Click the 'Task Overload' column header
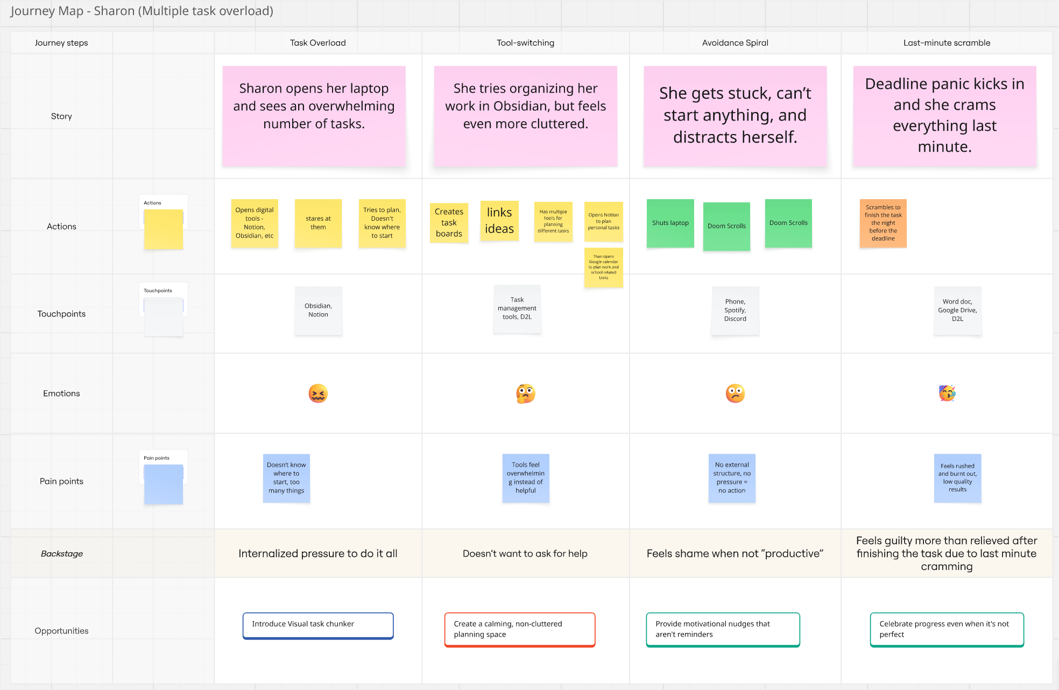1059x690 pixels. tap(318, 43)
